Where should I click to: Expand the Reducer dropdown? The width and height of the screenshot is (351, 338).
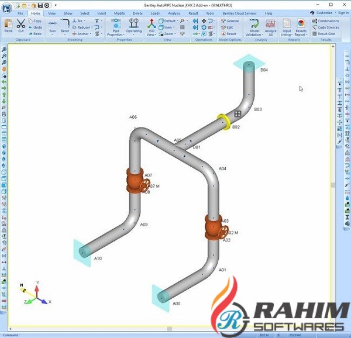(92, 27)
